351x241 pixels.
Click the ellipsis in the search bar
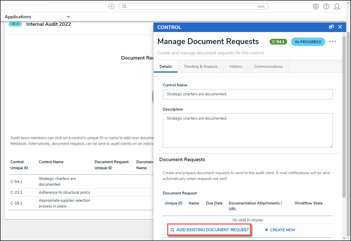pos(261,7)
